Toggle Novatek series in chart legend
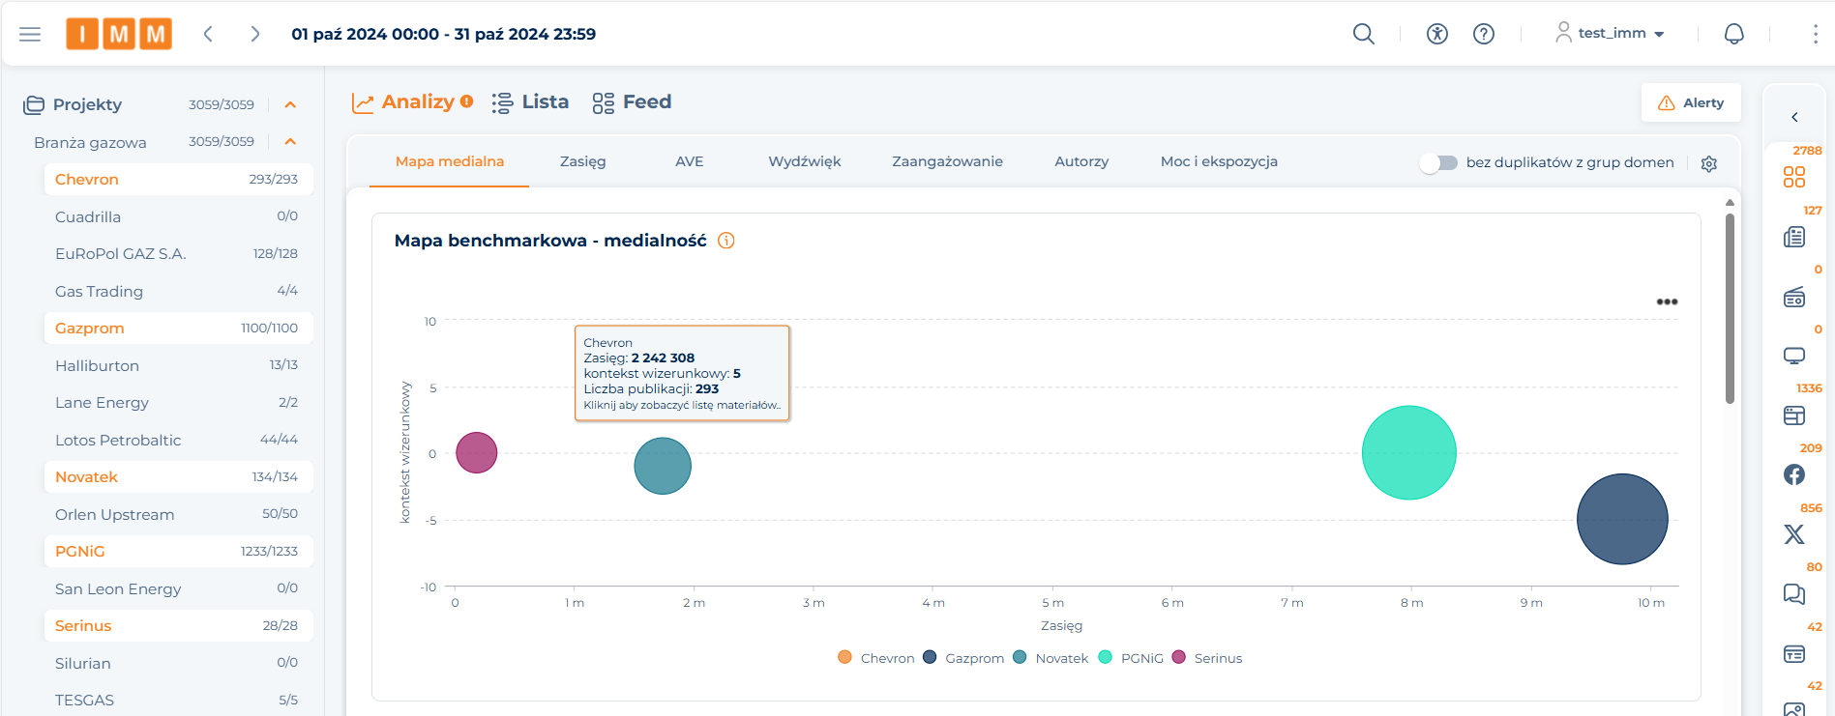The image size is (1835, 716). pos(1051,658)
